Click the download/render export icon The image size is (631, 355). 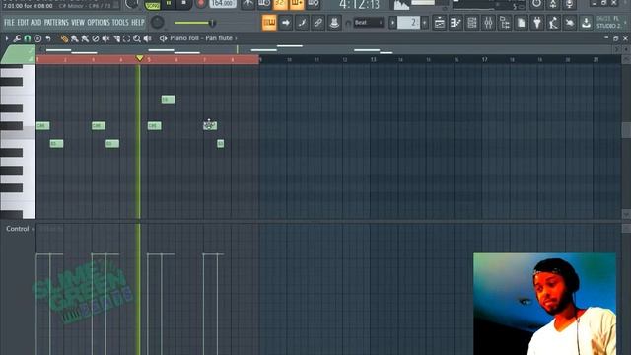tap(586, 23)
